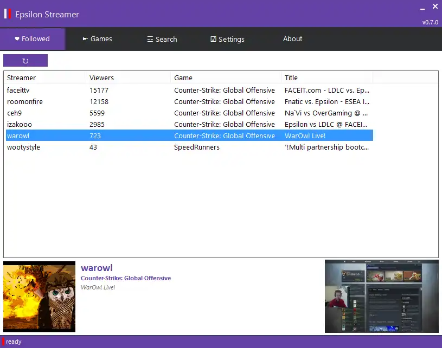
Task: Click italic 'WarOwl Live!' description text
Action: (x=98, y=287)
